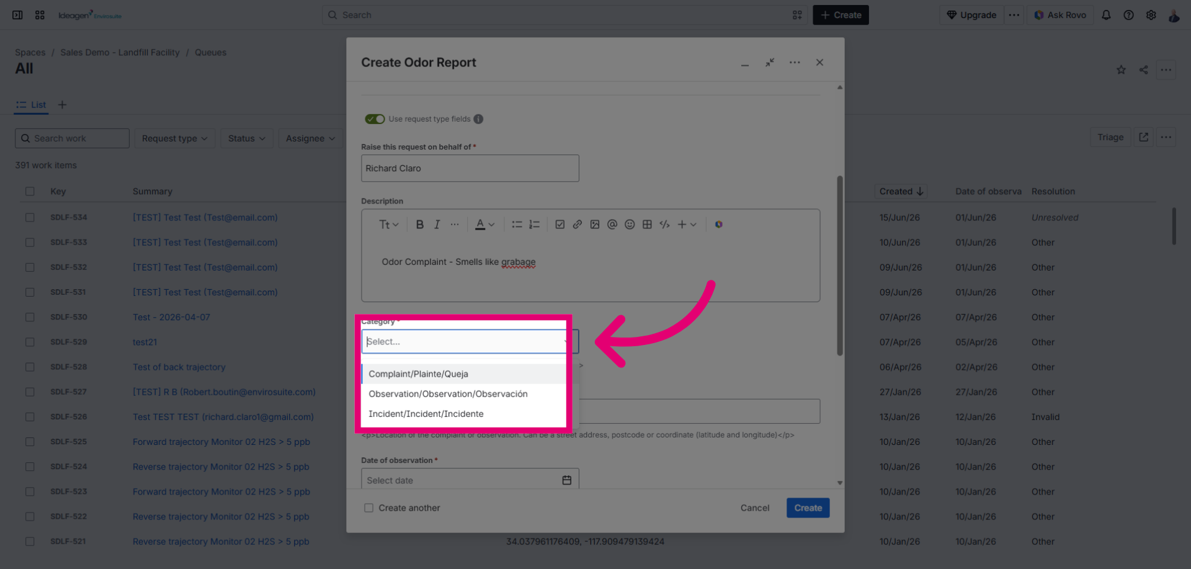Image resolution: width=1191 pixels, height=569 pixels.
Task: Toggle Use request type fields switch
Action: 375,119
